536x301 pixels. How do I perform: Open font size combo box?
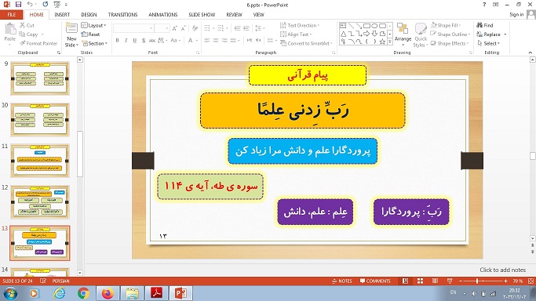(162, 28)
